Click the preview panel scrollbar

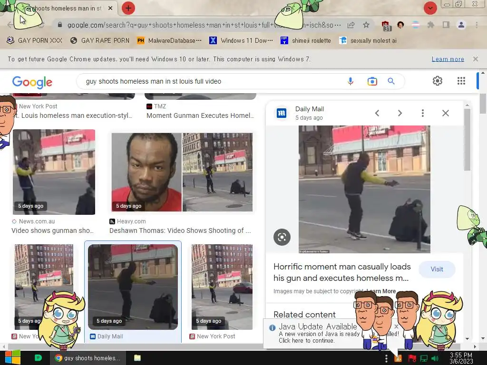(467, 140)
